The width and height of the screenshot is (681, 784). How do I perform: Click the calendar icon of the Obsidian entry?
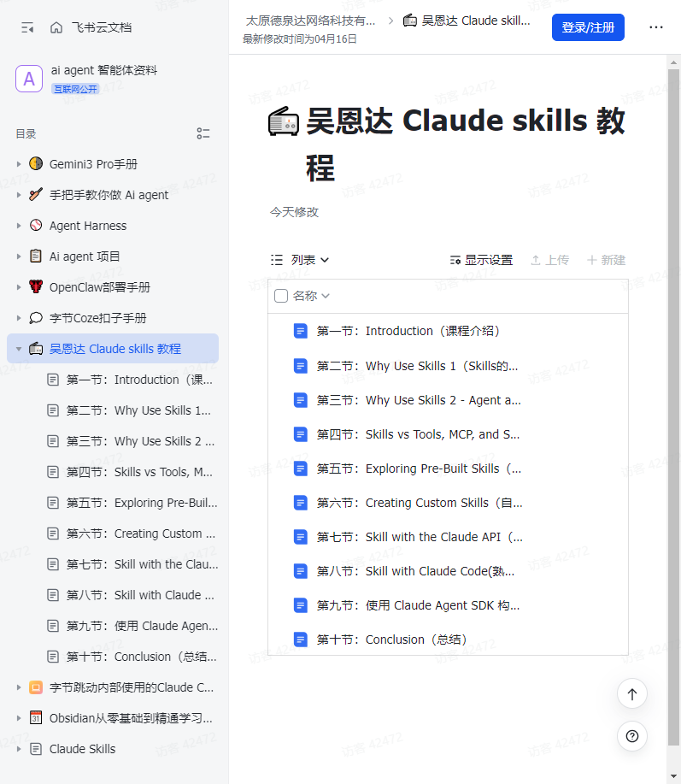tap(36, 718)
